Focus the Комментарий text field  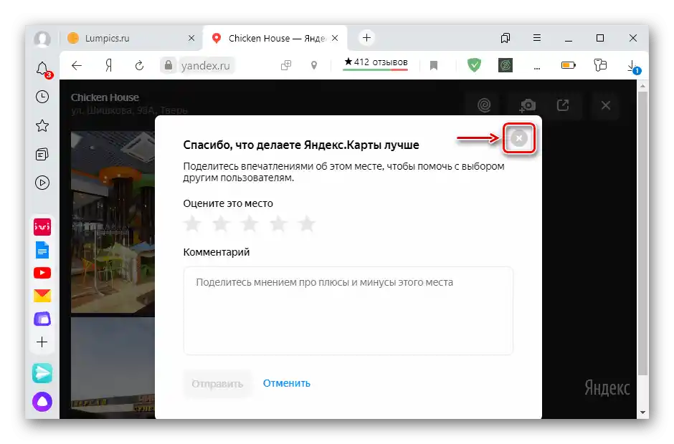pyautogui.click(x=348, y=311)
